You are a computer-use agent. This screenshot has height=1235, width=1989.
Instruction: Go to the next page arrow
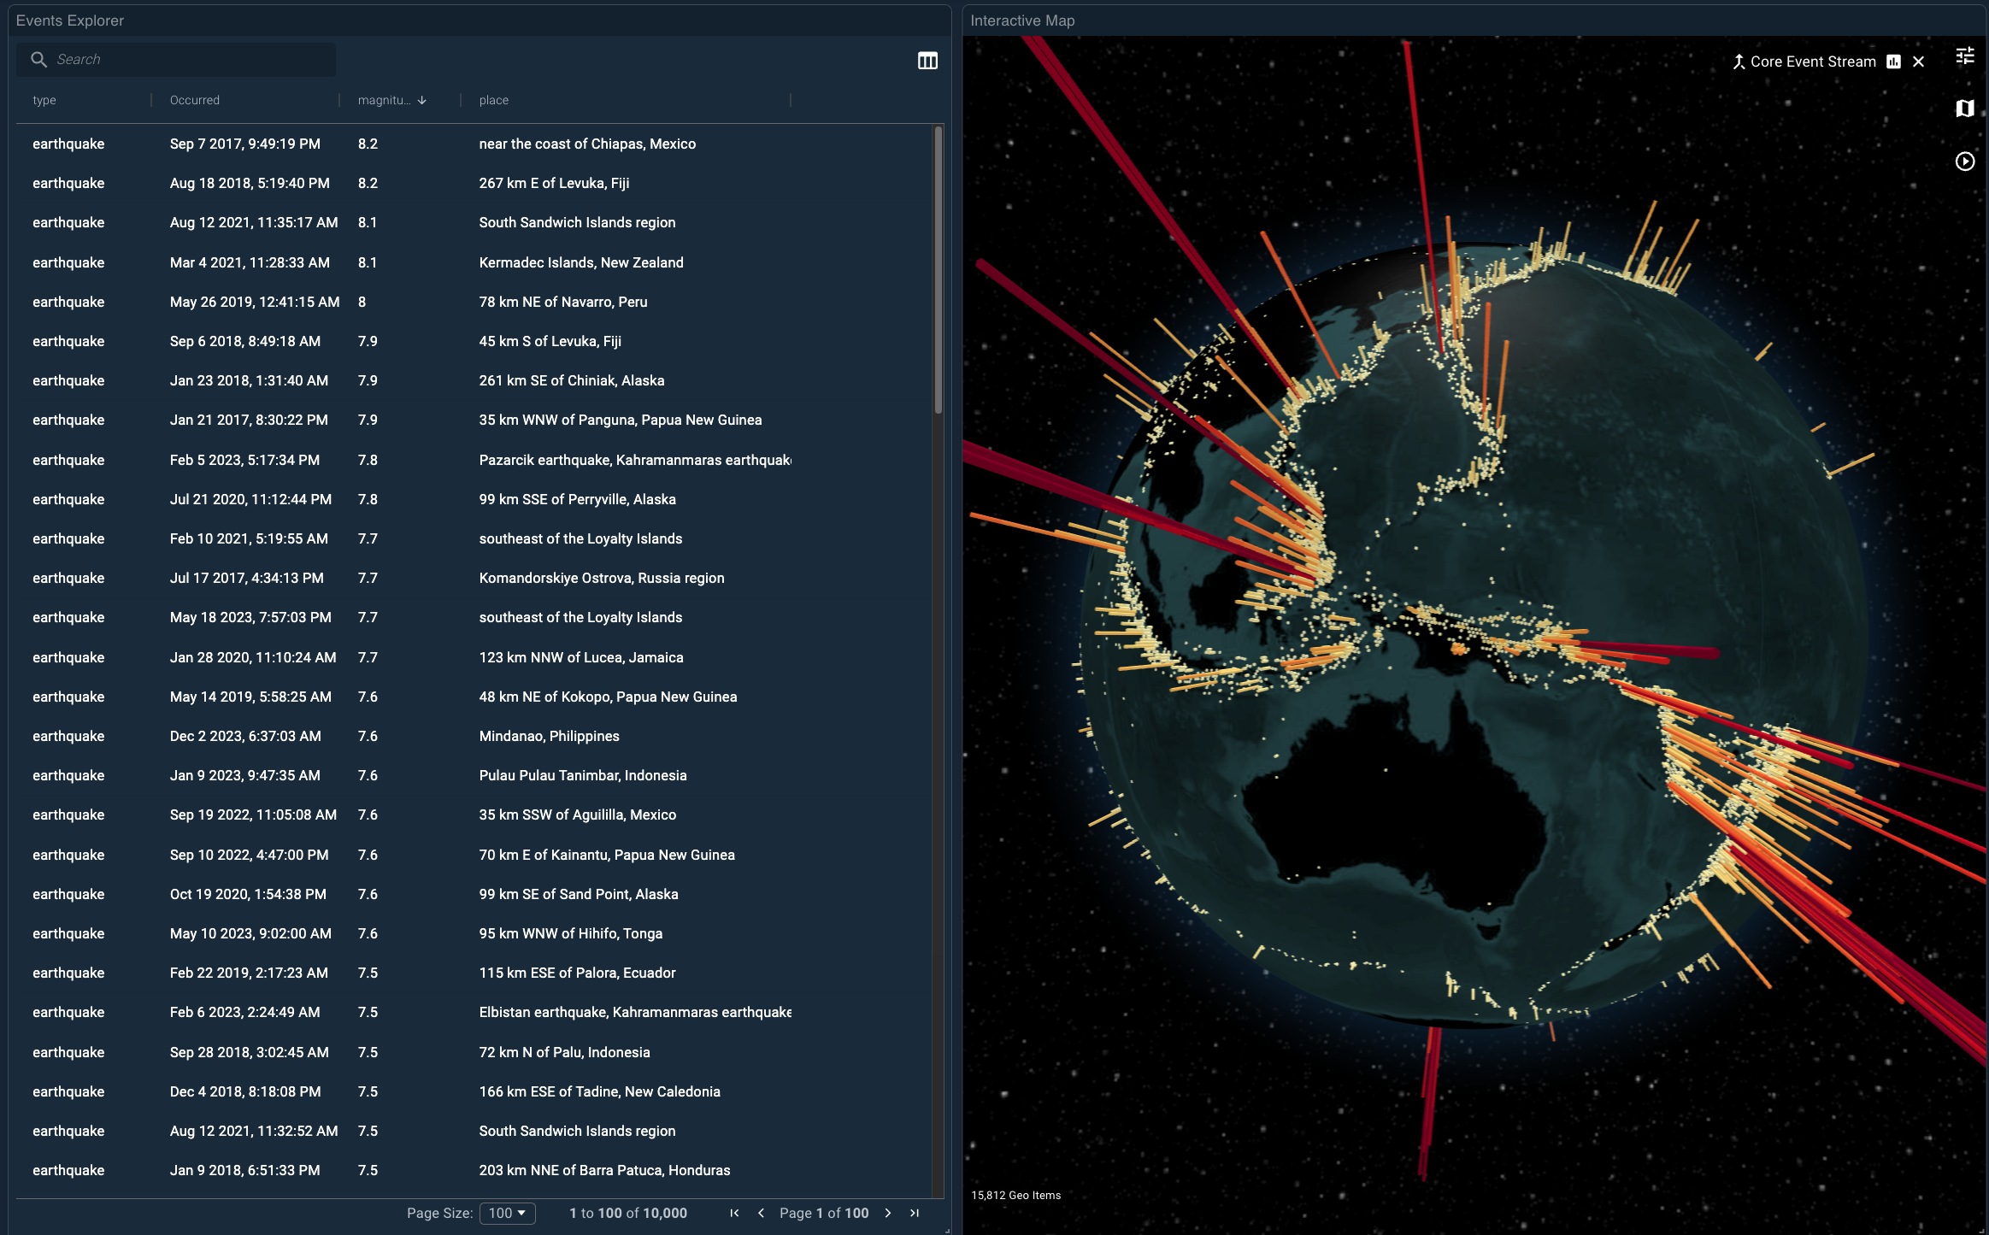[x=888, y=1213]
